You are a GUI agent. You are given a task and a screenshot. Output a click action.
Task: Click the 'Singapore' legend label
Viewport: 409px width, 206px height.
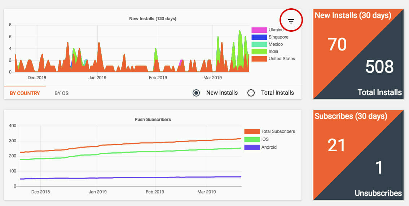click(x=278, y=37)
